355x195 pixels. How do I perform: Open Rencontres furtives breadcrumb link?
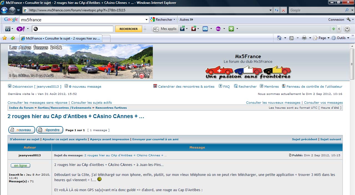[x=111, y=108]
